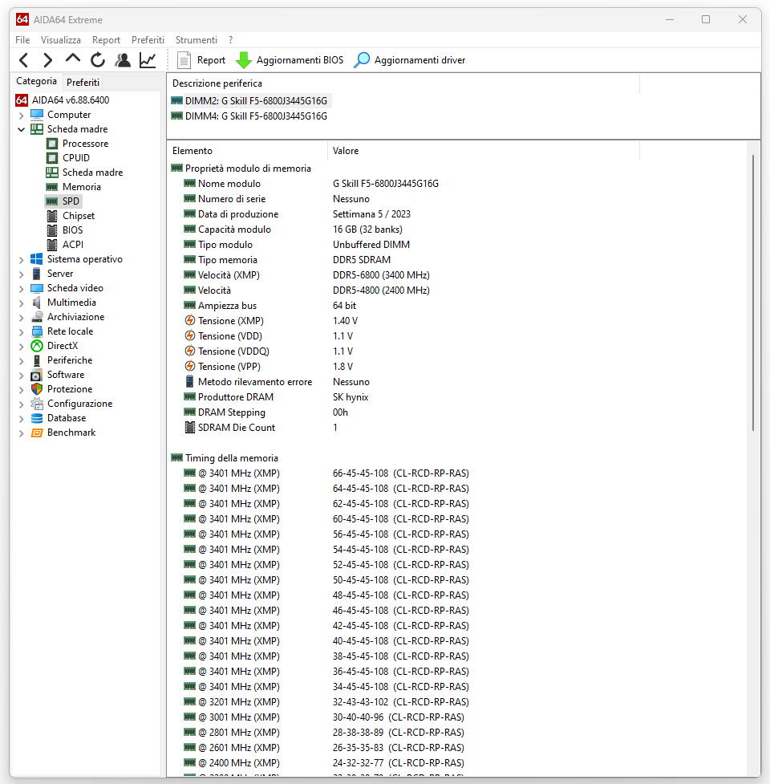The height and width of the screenshot is (784, 770).
Task: Select the Chipset icon in tree
Action: [x=52, y=216]
